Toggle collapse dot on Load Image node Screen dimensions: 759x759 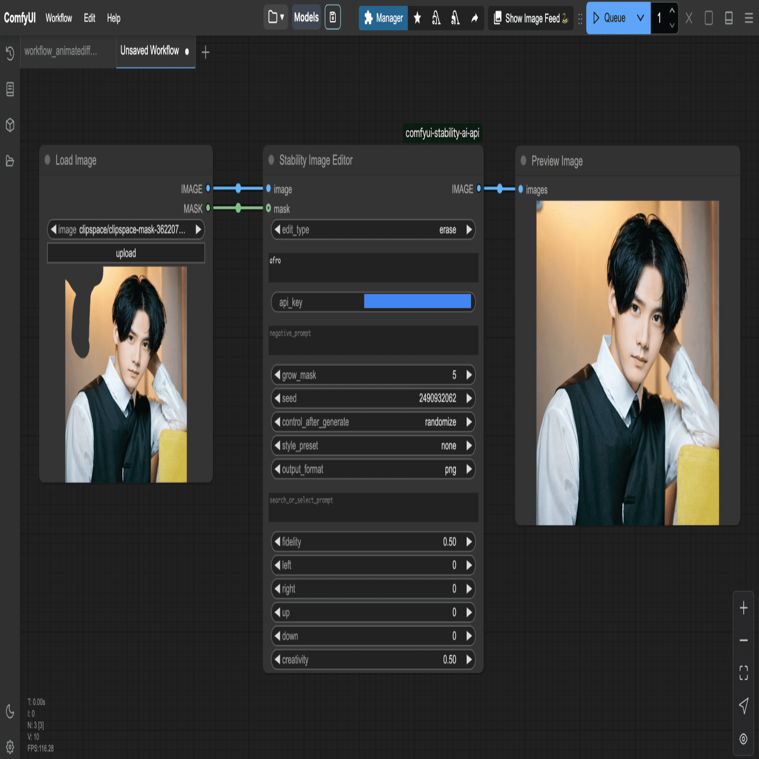[48, 160]
